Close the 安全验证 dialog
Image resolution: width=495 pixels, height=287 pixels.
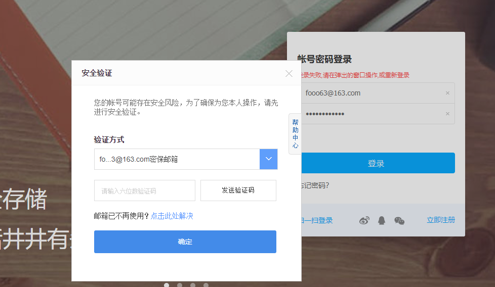288,73
